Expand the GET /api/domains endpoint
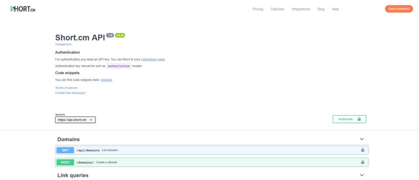This screenshot has width=419, height=180. click(212, 150)
